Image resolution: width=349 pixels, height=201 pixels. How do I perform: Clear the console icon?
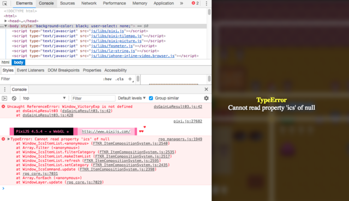(14, 98)
